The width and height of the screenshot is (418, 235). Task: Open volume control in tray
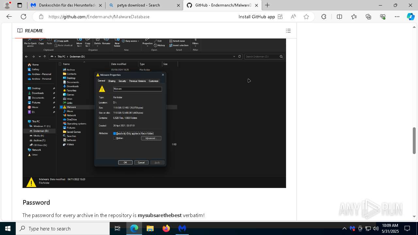click(x=376, y=228)
